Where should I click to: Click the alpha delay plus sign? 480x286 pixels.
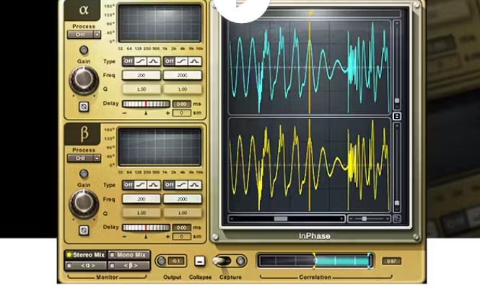pyautogui.click(x=167, y=113)
